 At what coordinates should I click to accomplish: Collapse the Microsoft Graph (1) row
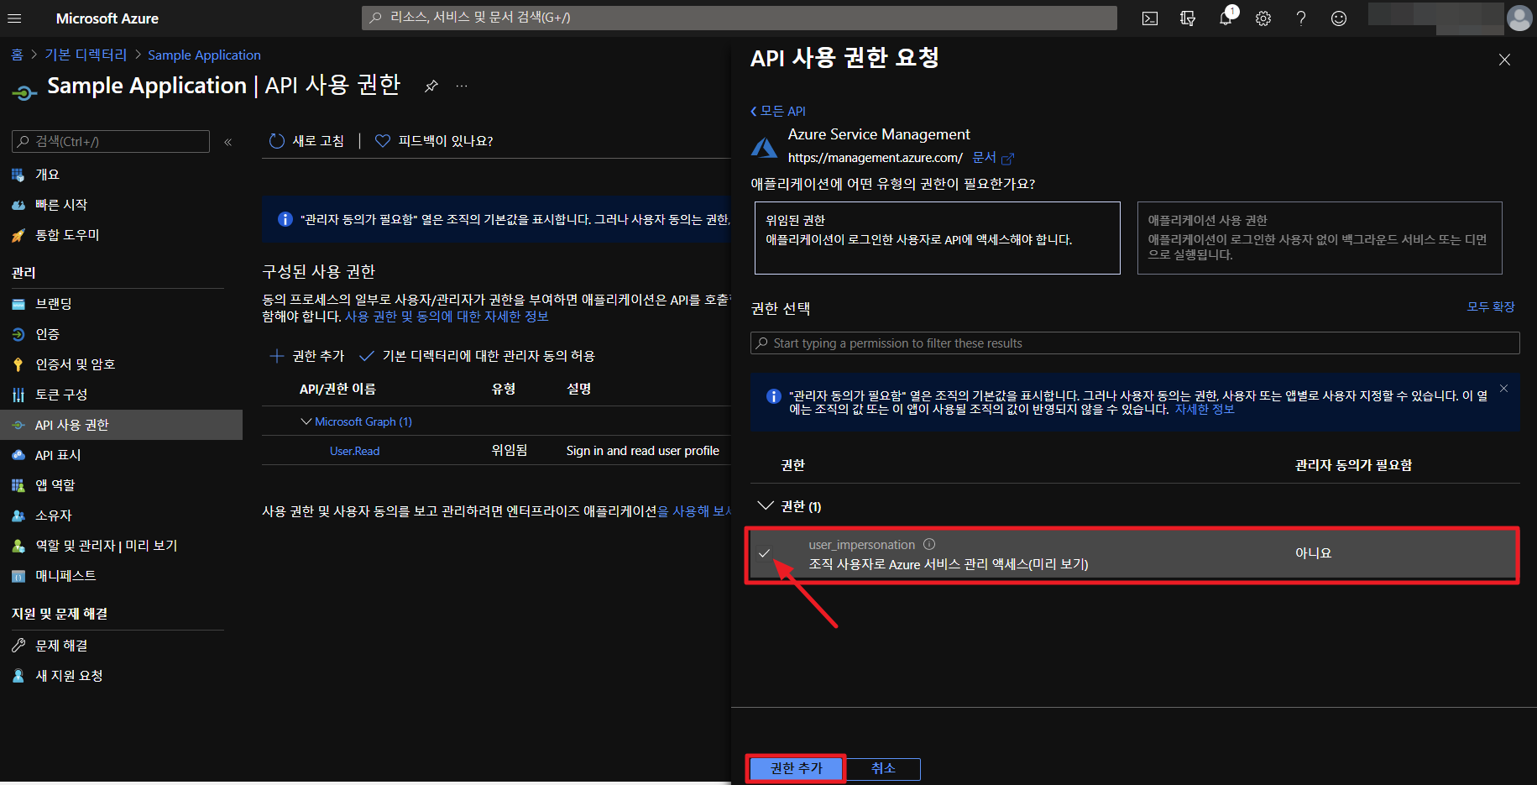[x=306, y=421]
